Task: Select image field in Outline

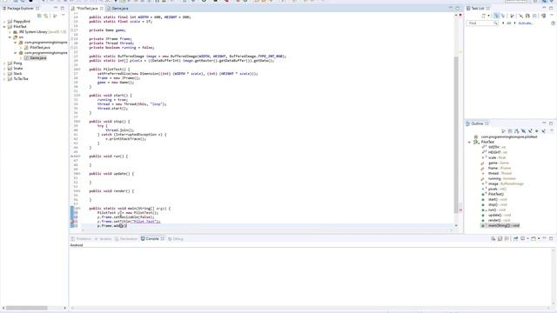Action: tap(502, 183)
